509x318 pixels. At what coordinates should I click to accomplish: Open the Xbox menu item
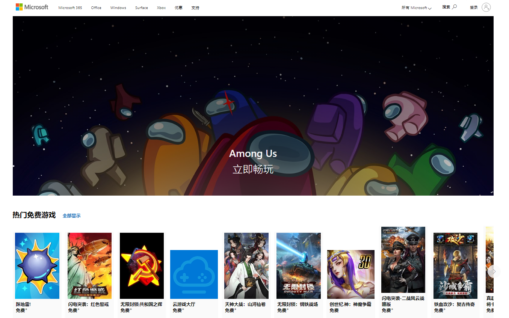click(161, 8)
